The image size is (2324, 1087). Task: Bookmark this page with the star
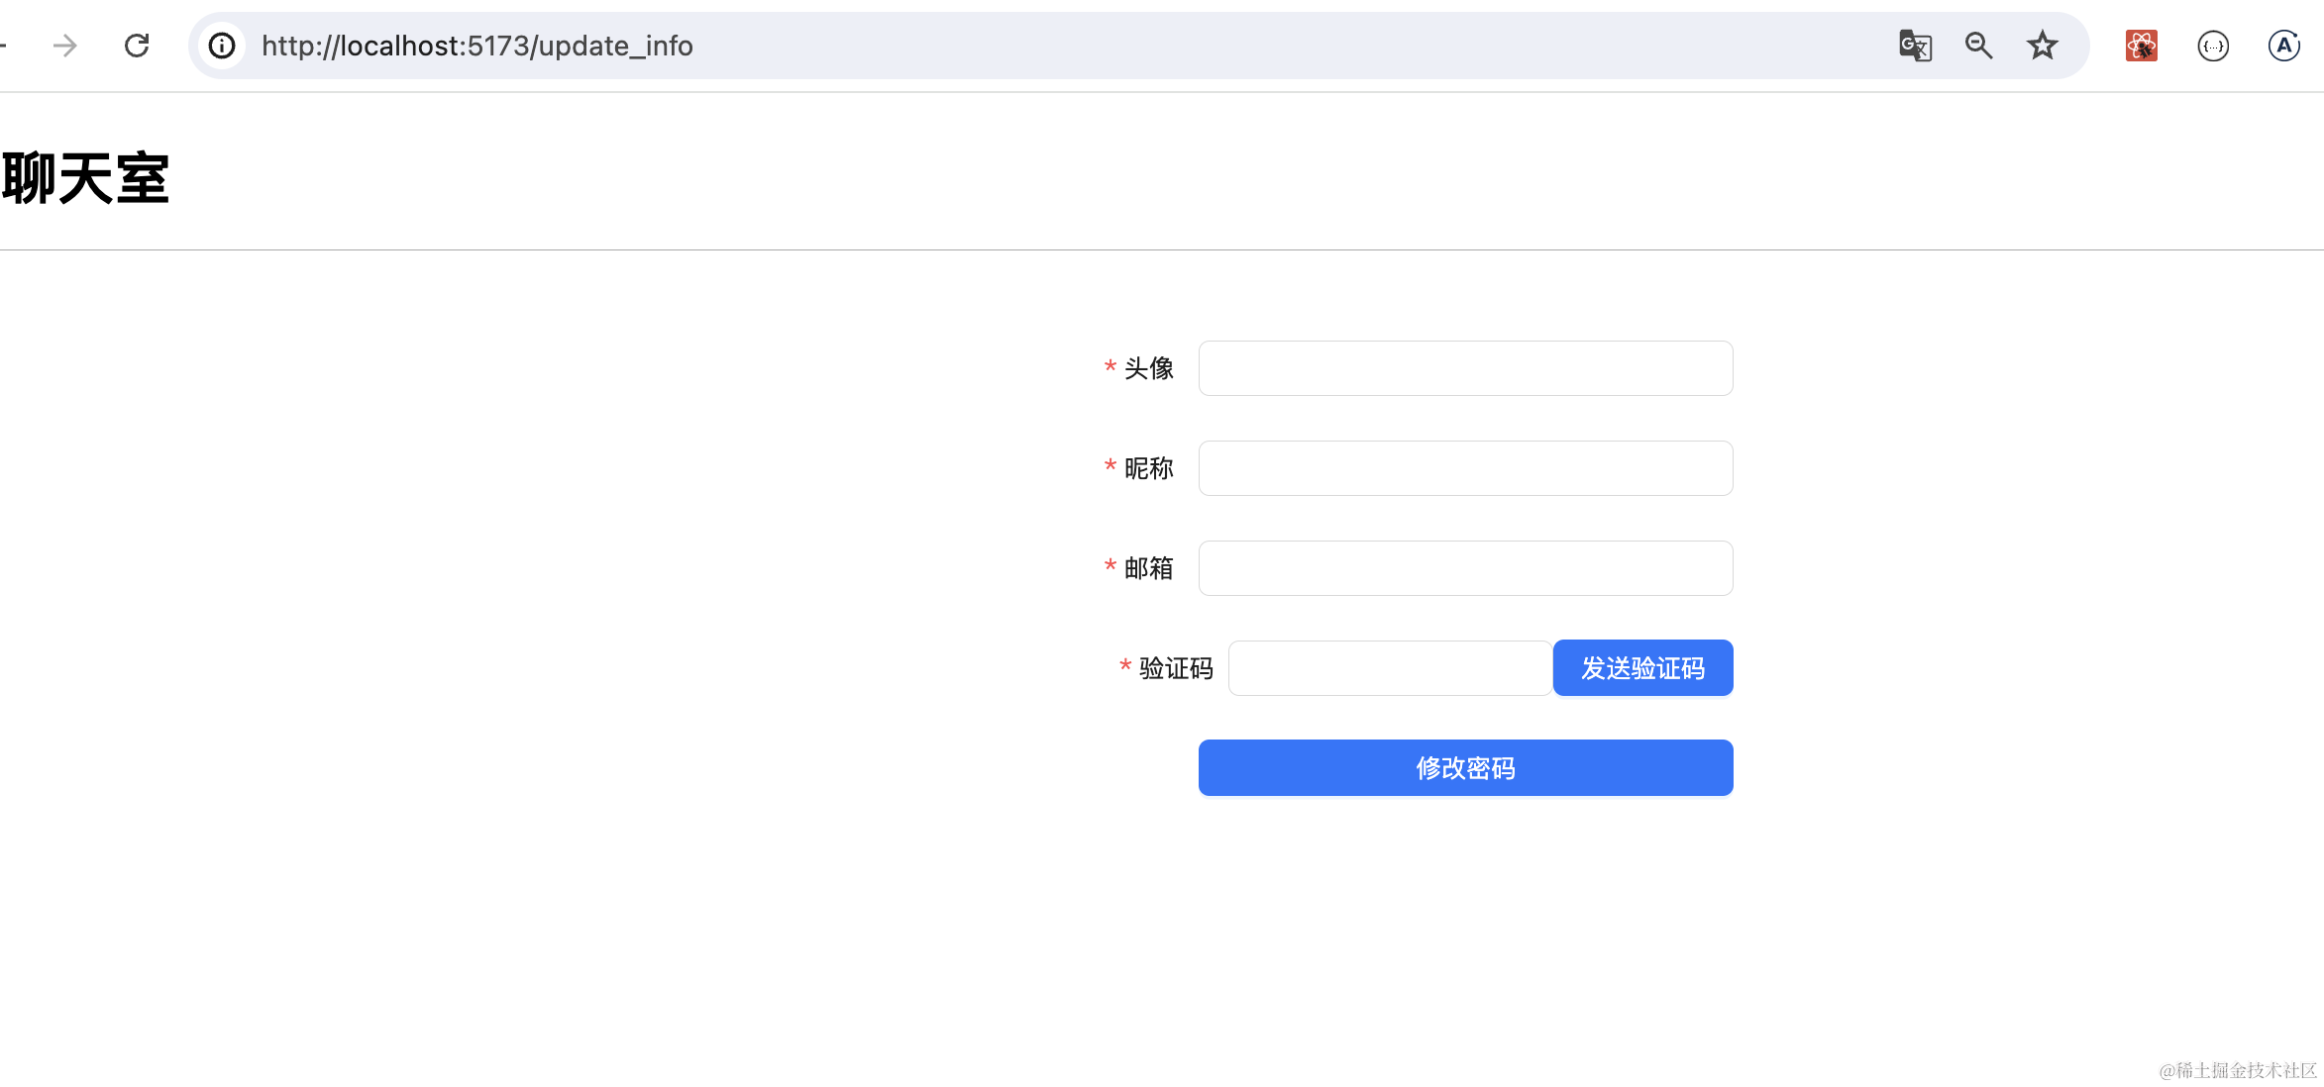[2042, 46]
